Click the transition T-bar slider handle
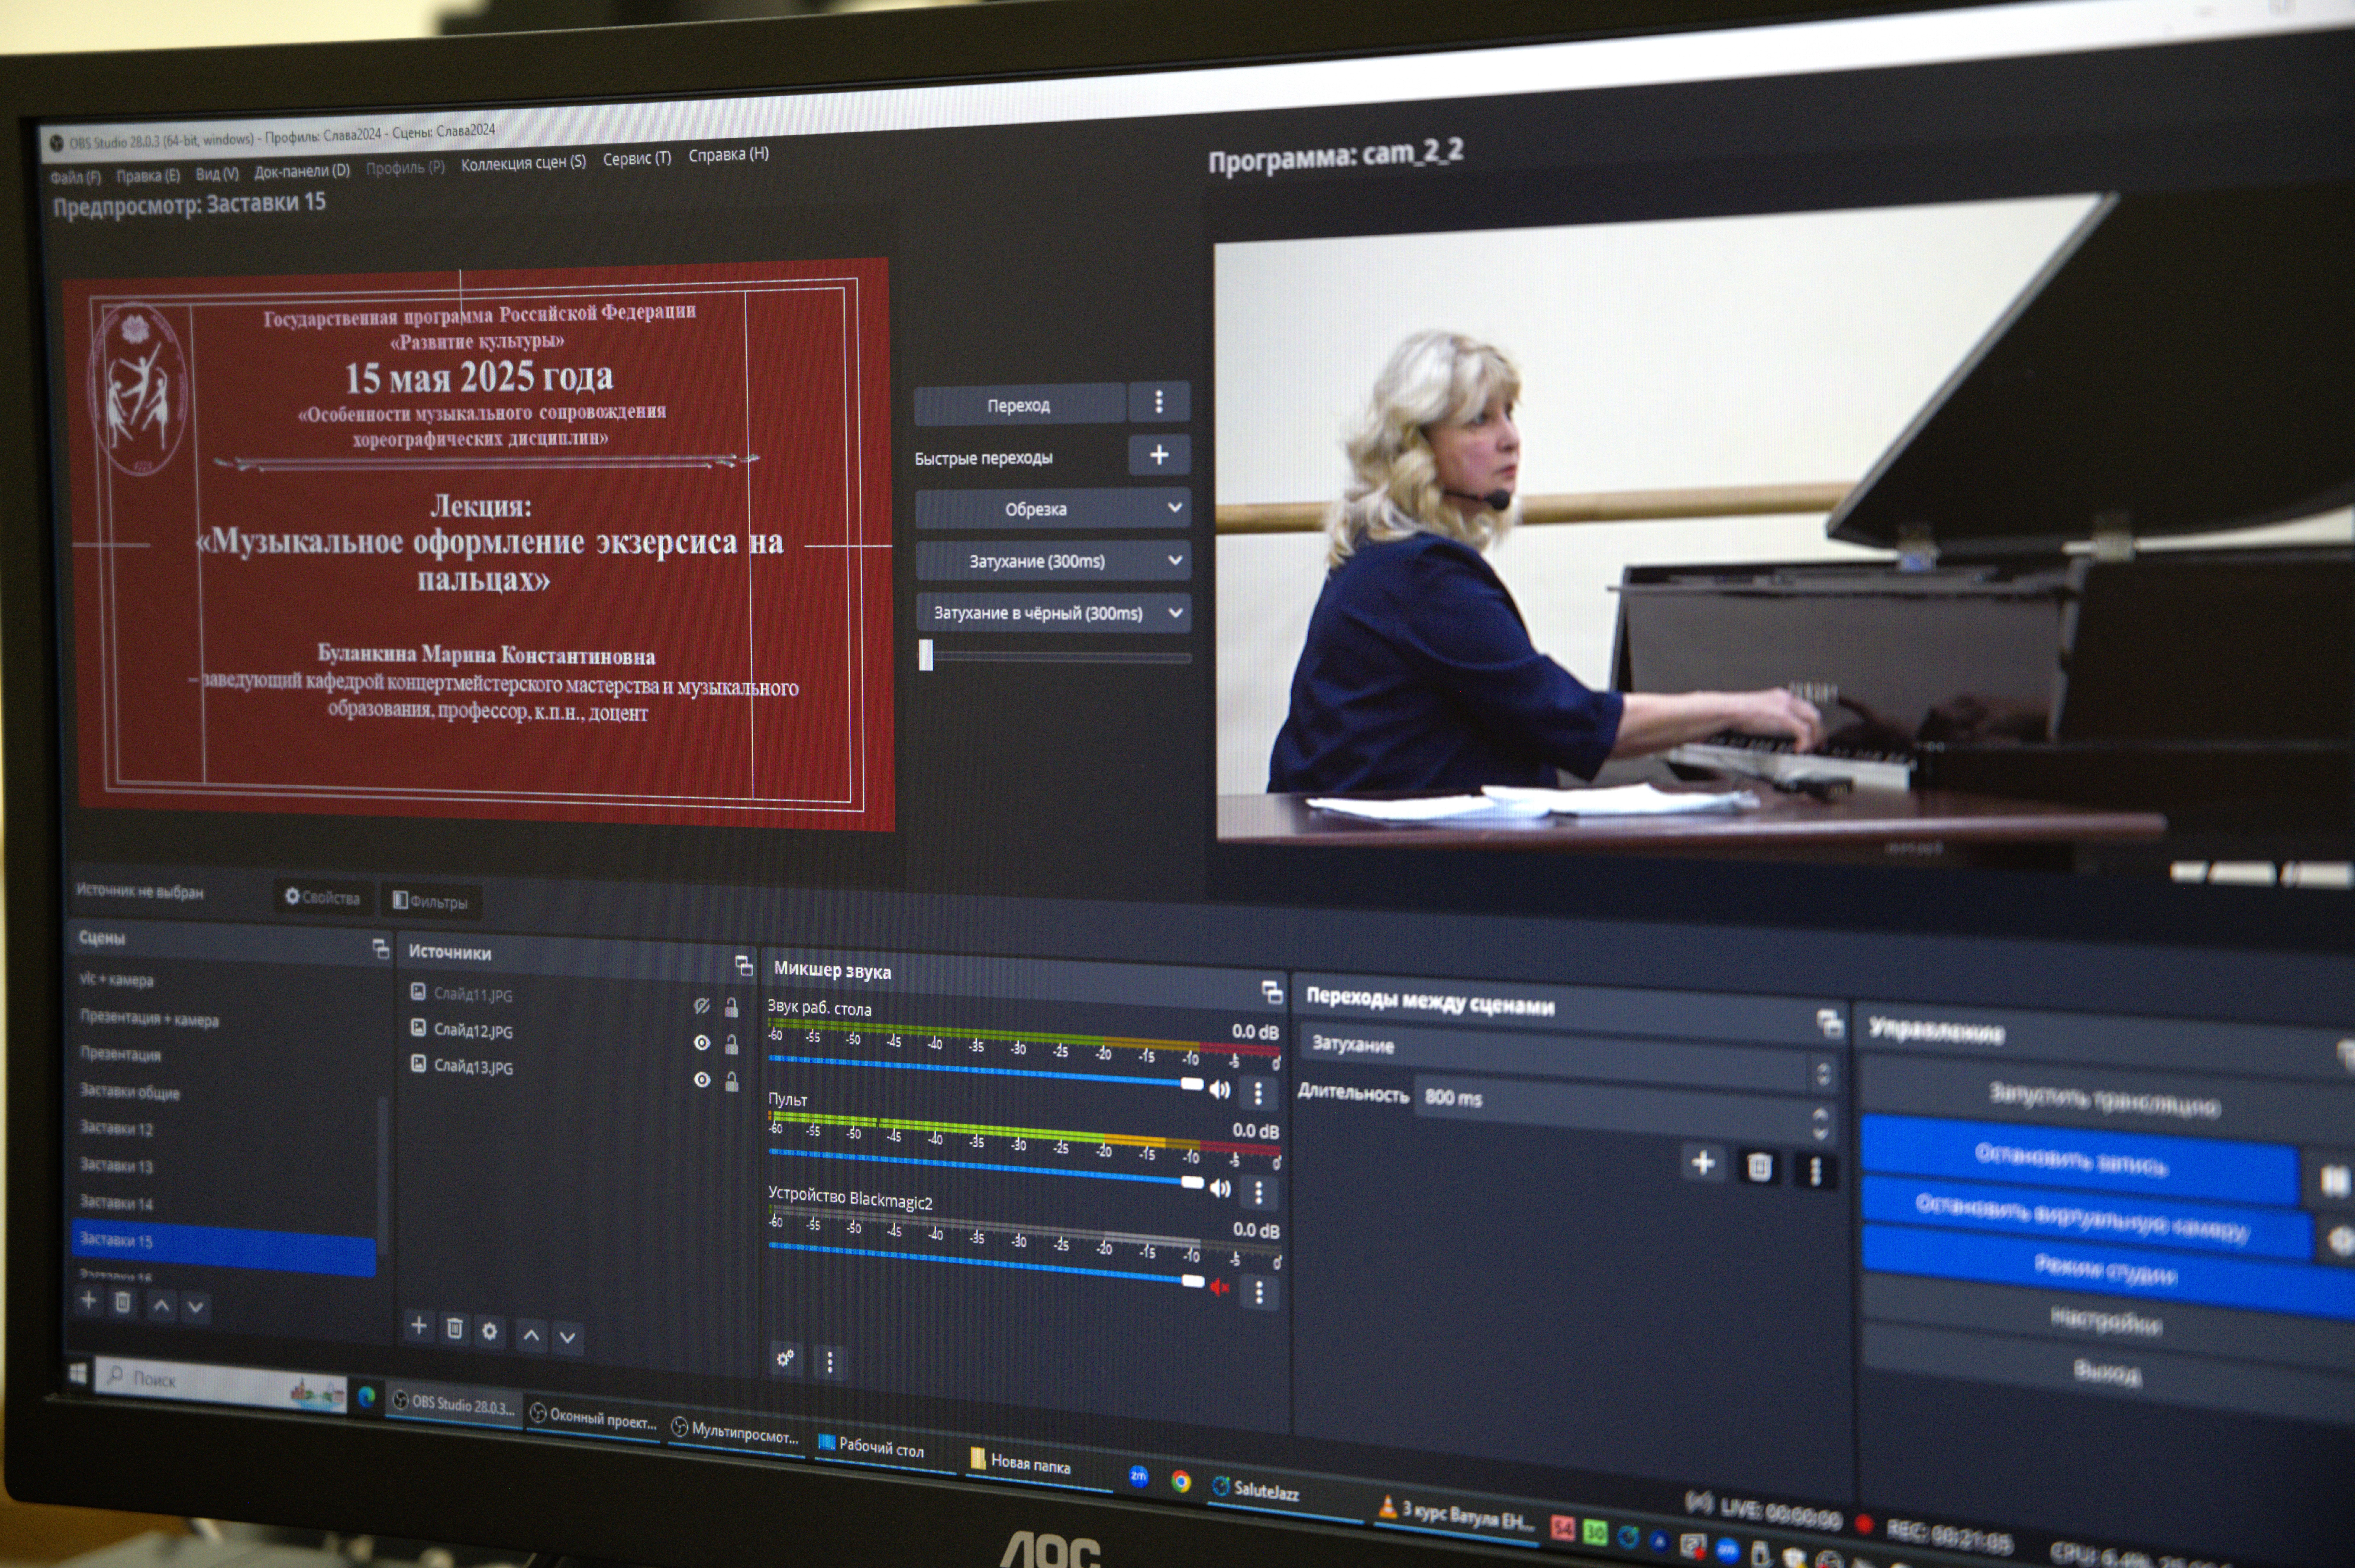Viewport: 2355px width, 1568px height. tap(926, 655)
